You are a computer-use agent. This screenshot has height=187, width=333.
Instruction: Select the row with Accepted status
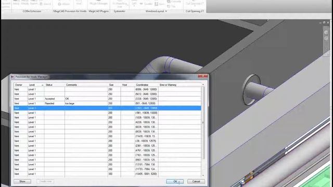(107, 99)
